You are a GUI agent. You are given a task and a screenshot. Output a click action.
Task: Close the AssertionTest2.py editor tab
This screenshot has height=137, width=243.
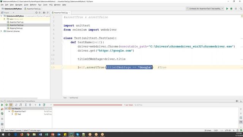[69, 13]
